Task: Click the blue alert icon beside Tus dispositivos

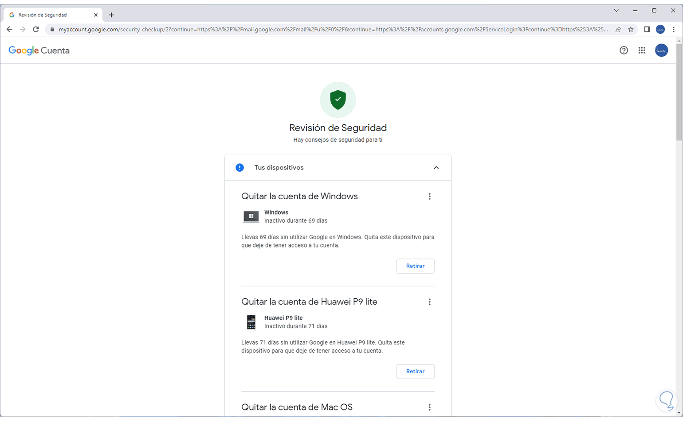Action: pyautogui.click(x=239, y=168)
